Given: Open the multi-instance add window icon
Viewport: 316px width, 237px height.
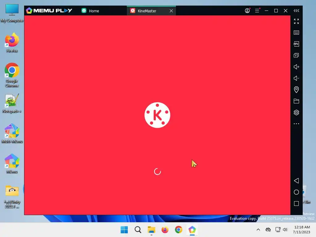Looking at the screenshot, I should tap(296, 55).
